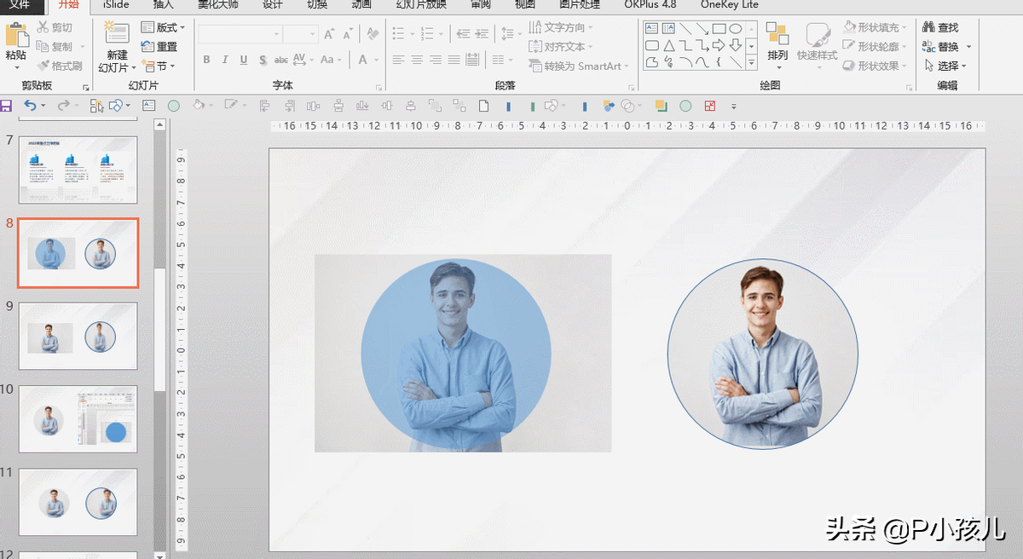Screen dimensions: 1023x559
Task: Pick the straight line shape in gallery
Action: [x=685, y=29]
